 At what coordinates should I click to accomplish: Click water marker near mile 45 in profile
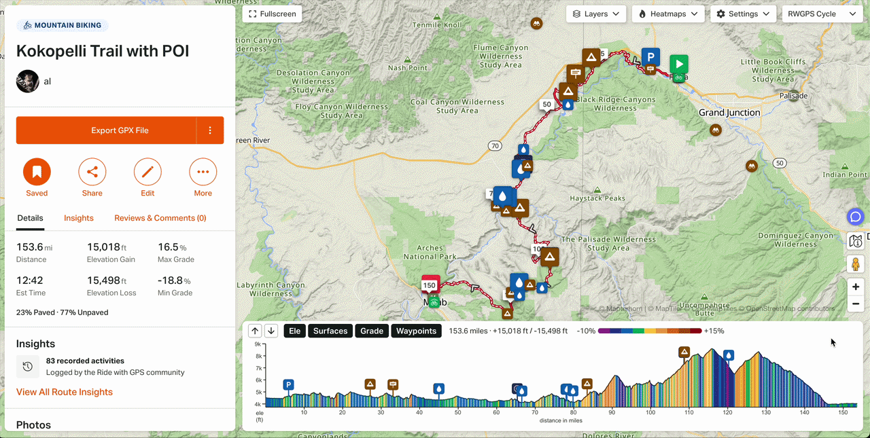(439, 389)
